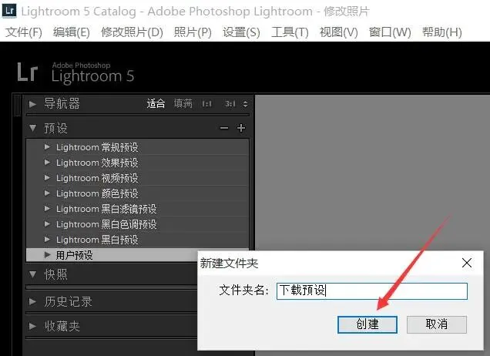Close the 新建文件夹 dialog with X
Screen dimensions: 490x356
(467, 263)
